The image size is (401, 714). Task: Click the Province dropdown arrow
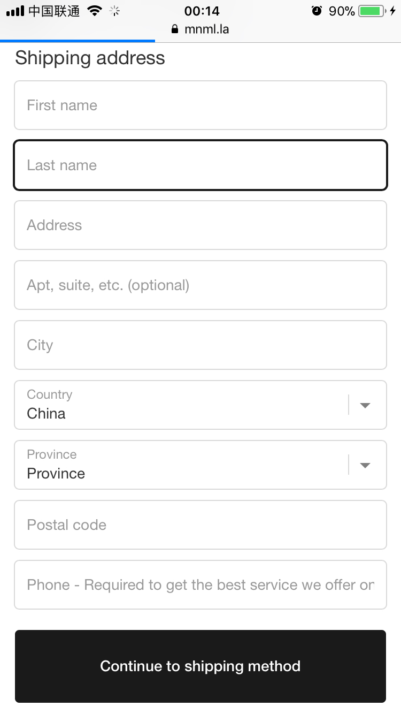pos(365,465)
